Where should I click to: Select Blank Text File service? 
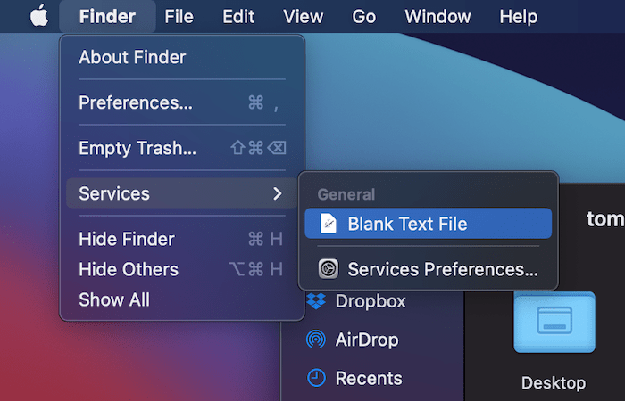[428, 224]
